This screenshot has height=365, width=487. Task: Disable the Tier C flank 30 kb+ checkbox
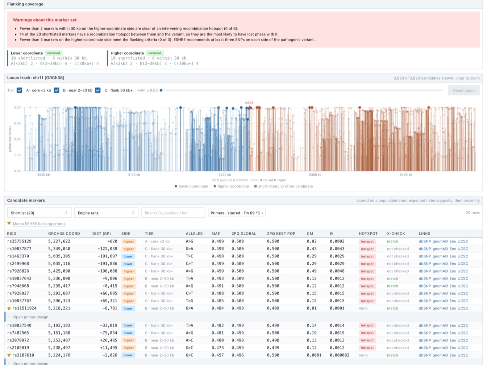(98, 90)
